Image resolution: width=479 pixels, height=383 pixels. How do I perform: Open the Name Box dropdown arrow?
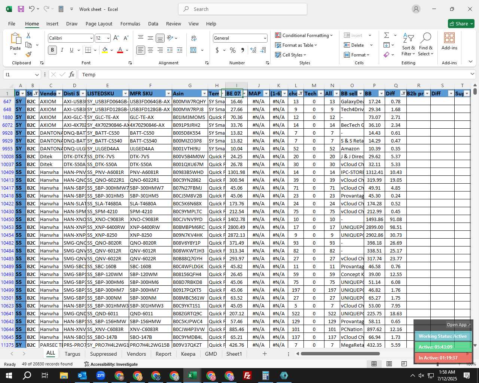coord(36,74)
